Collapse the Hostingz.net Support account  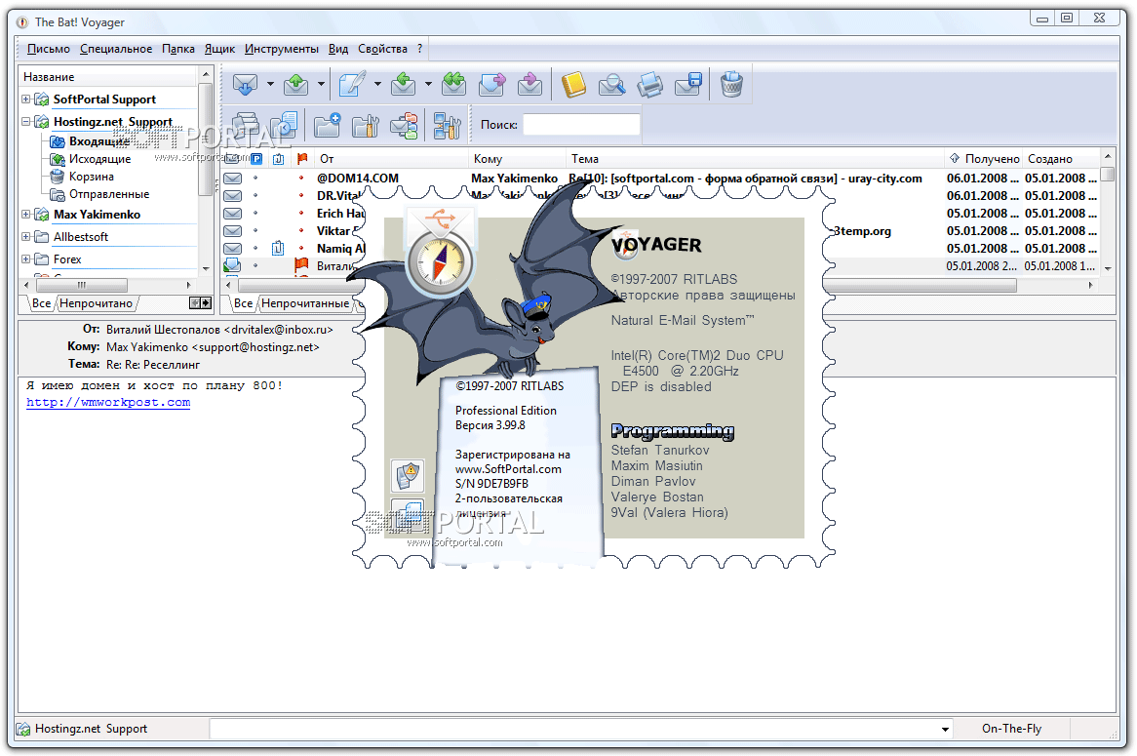point(26,123)
